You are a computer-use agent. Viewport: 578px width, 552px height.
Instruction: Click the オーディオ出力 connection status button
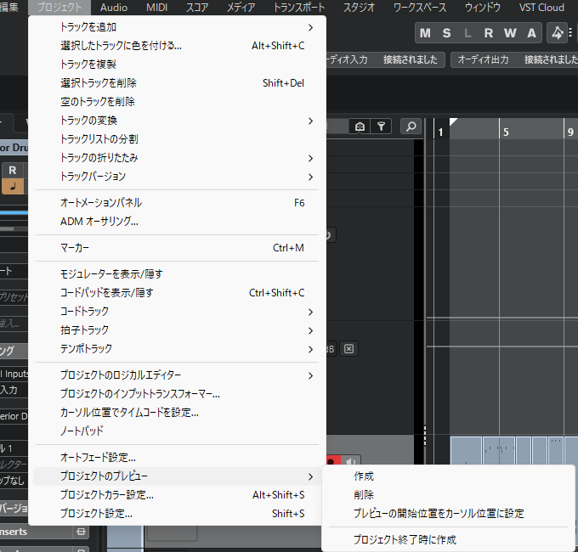(x=483, y=59)
